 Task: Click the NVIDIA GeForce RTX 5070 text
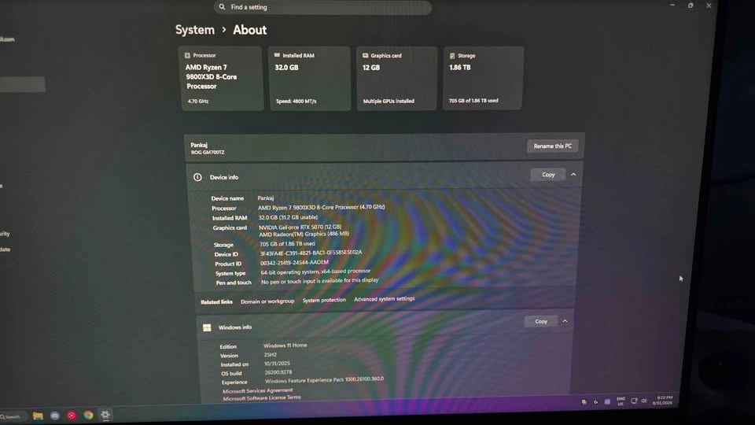click(x=300, y=227)
